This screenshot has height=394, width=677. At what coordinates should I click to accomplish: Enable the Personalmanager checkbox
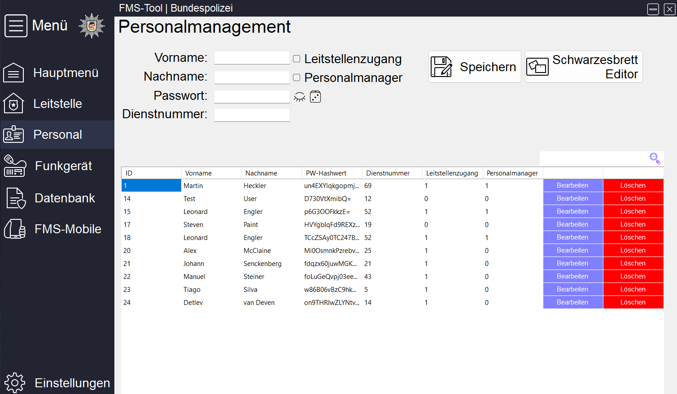(x=297, y=77)
